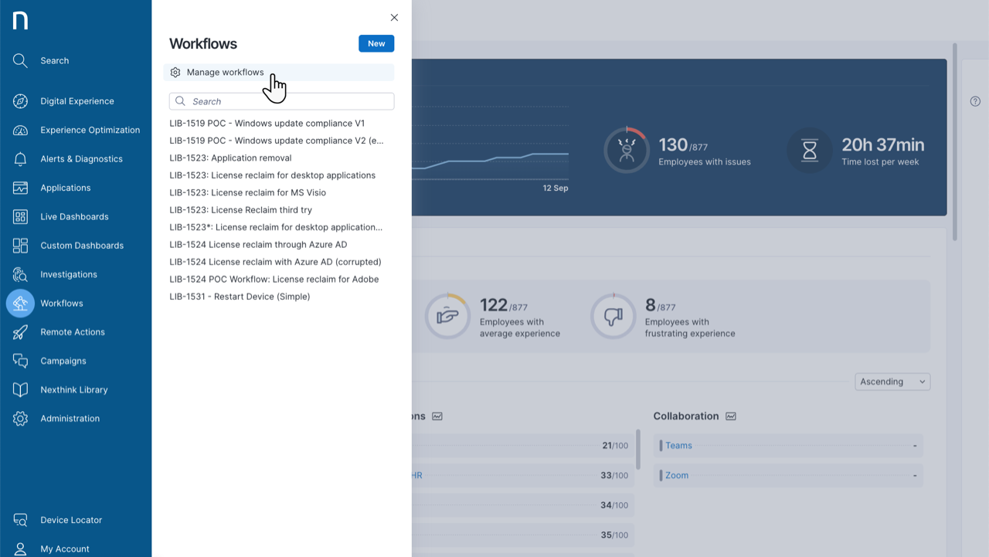Open Administration settings from sidebar
Image resolution: width=989 pixels, height=557 pixels.
20,418
